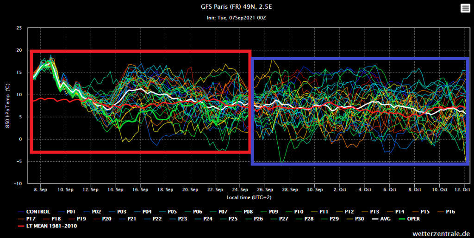The width and height of the screenshot is (474, 238).
Task: Click the 850 hPa Temp. axis title
Action: click(8, 105)
